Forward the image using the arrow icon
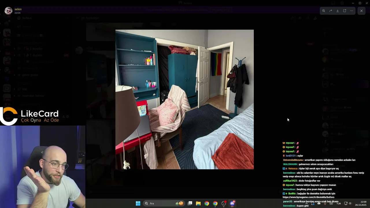The image size is (370, 208). tap(331, 11)
